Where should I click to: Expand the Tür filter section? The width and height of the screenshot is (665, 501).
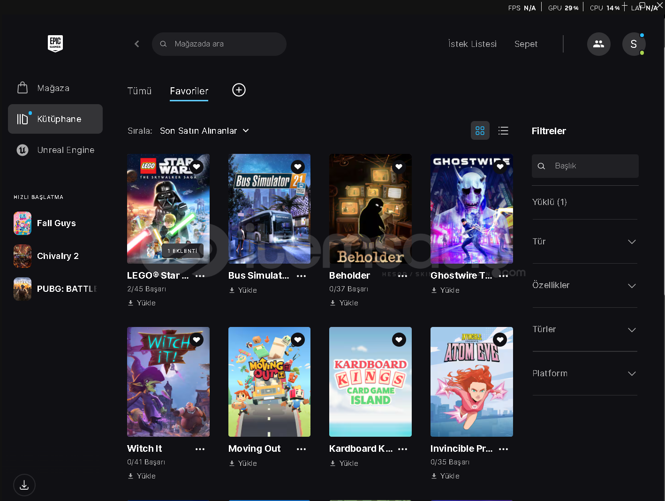tap(585, 242)
